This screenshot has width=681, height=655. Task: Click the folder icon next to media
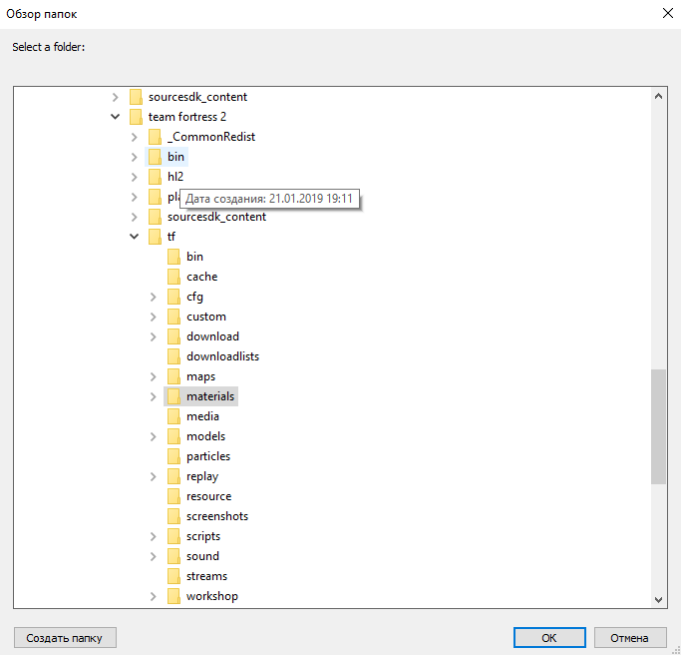click(x=173, y=416)
